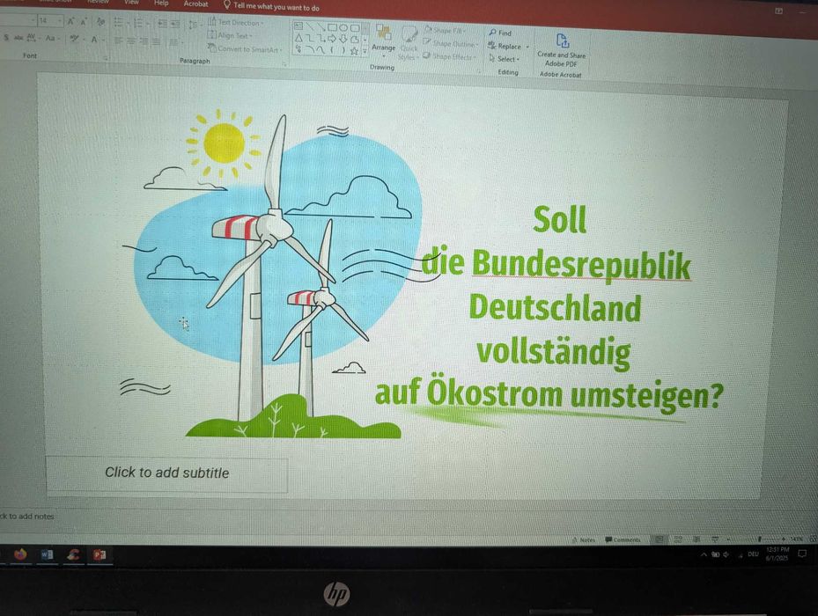
Task: Expand the shapes gallery More arrow
Action: click(365, 52)
